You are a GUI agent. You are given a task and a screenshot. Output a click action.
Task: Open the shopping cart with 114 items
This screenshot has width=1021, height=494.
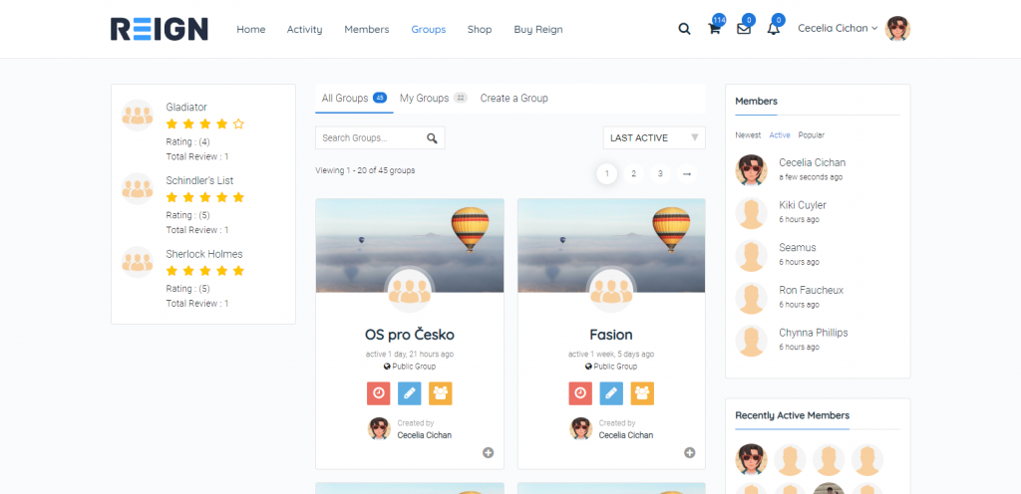point(714,29)
